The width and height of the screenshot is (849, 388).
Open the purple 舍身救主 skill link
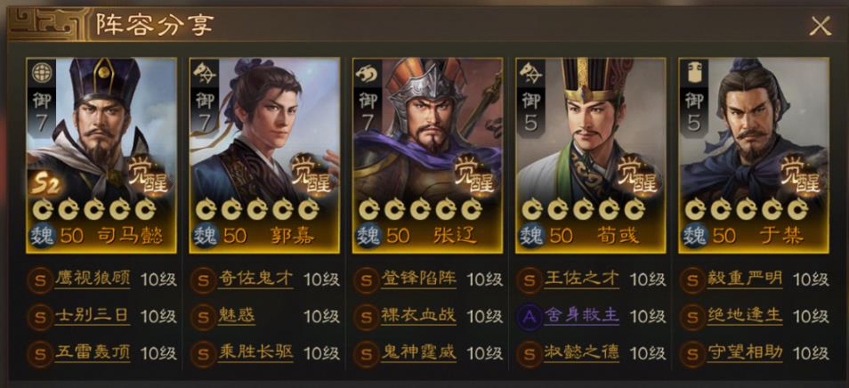tap(582, 316)
